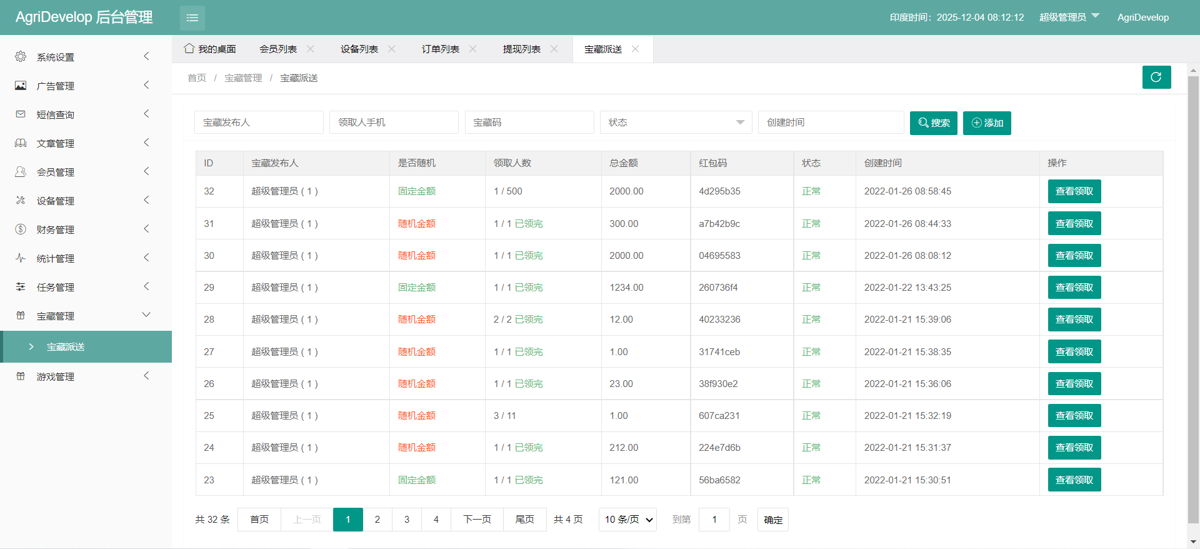The height and width of the screenshot is (549, 1200).
Task: Go to page 3 in pagination
Action: 407,520
